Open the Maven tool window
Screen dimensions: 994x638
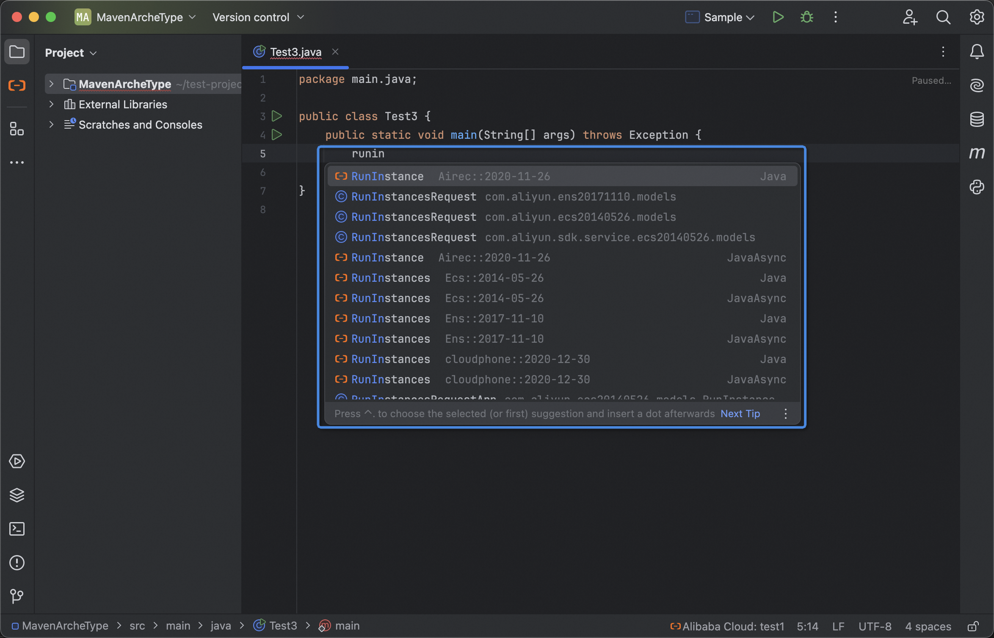[977, 153]
